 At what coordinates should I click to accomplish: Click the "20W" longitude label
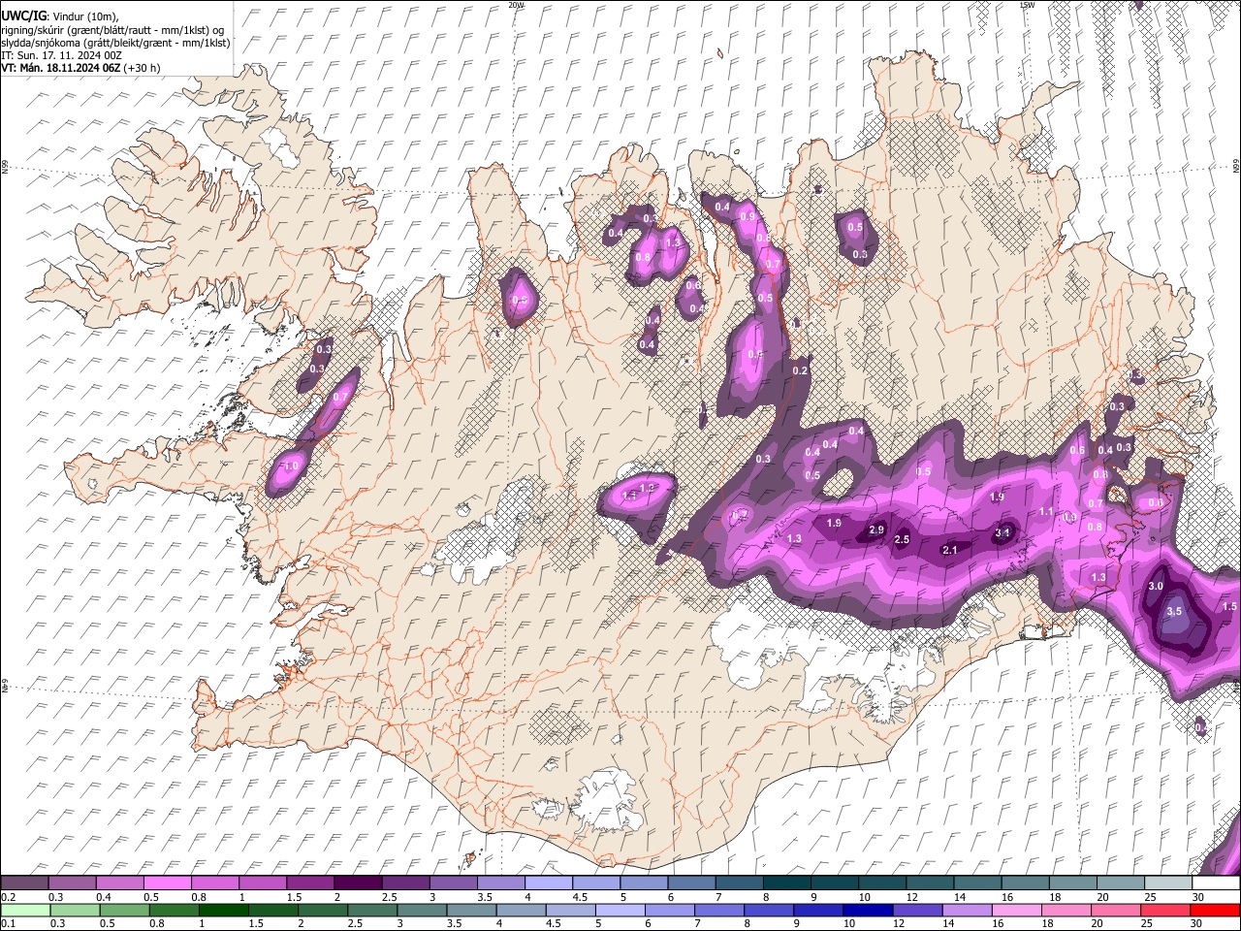tap(517, 5)
